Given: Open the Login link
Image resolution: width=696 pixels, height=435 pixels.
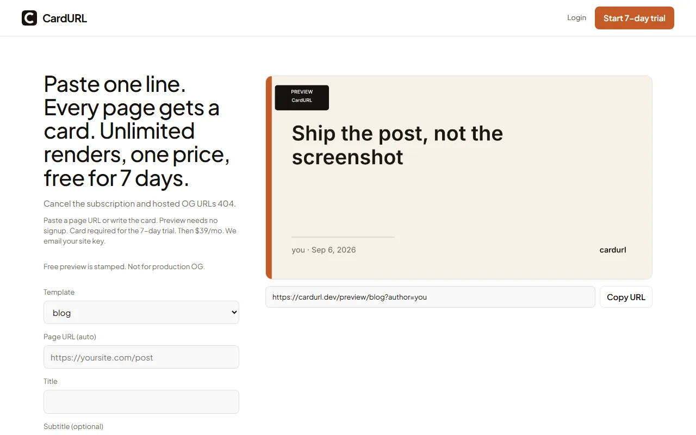Looking at the screenshot, I should click(576, 17).
